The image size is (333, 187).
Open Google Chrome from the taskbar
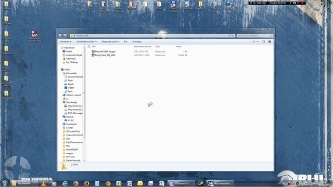click(x=108, y=183)
